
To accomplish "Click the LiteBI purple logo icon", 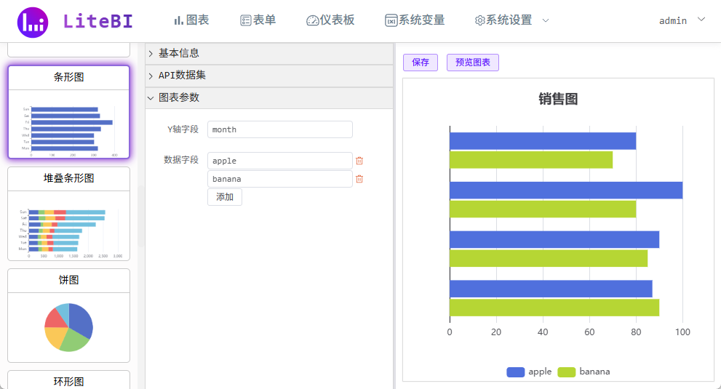I will (33, 22).
